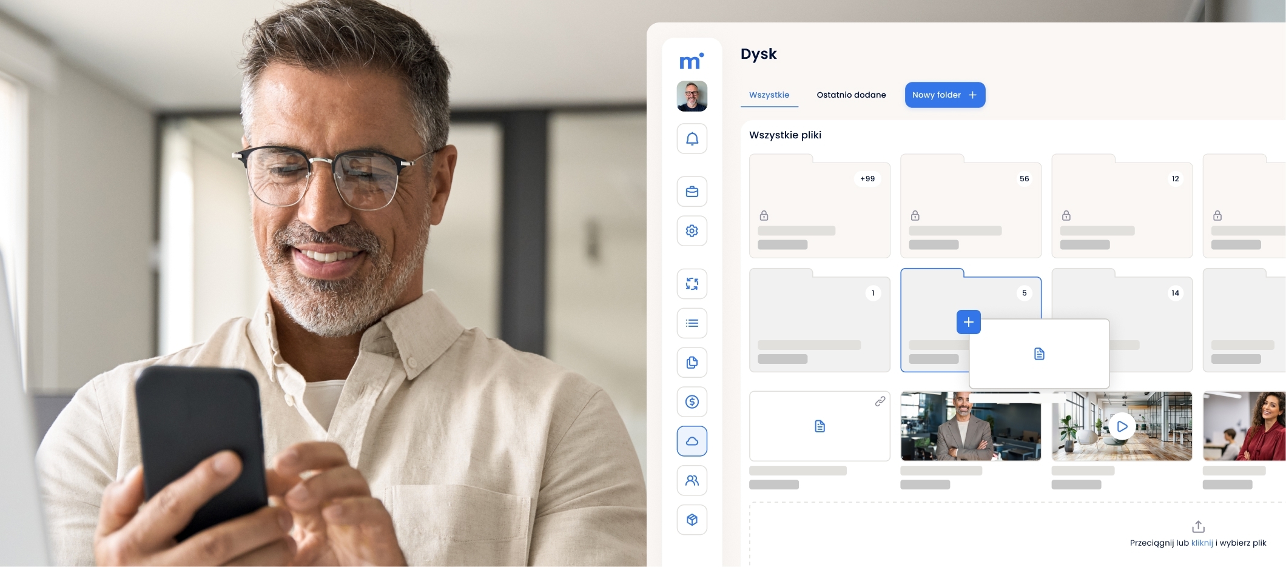Viewport: 1286px width, 567px height.
Task: Switch to Ostatnio dodane tab
Action: click(x=851, y=95)
